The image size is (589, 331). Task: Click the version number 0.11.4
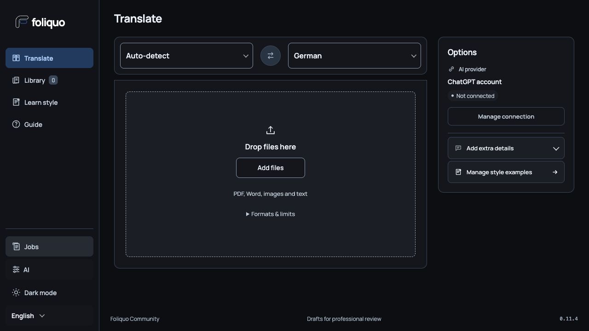(569, 319)
